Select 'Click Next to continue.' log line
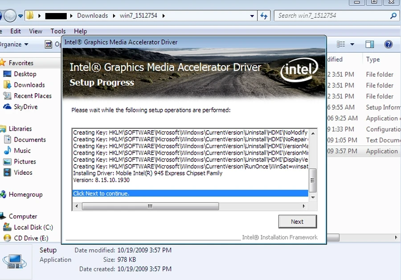Viewport: 401px width, 280px height. point(190,194)
